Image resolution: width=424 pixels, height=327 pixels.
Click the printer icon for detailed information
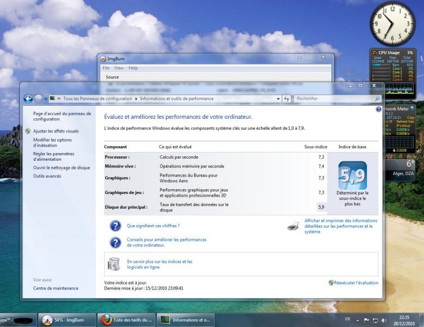(x=293, y=226)
